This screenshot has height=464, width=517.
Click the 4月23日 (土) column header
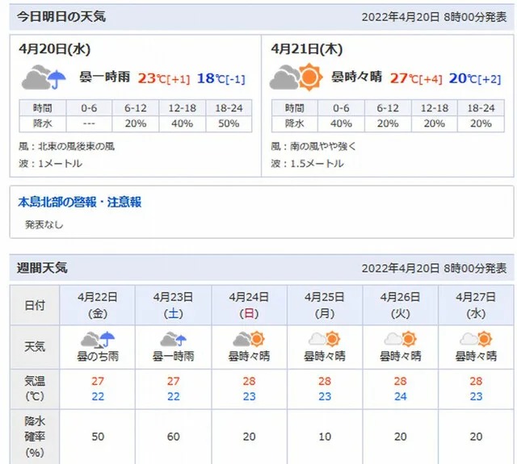click(173, 303)
